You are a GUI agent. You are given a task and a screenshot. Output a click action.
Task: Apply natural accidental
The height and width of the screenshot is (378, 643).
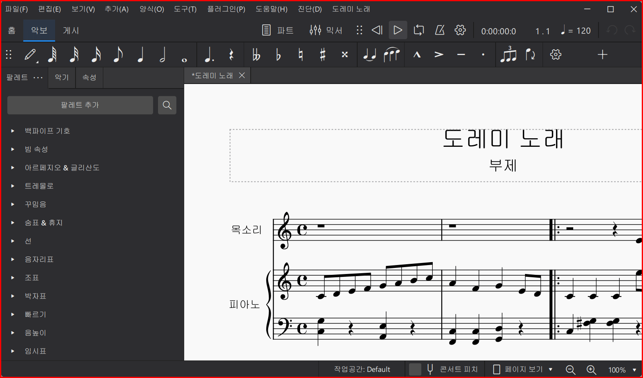(300, 55)
